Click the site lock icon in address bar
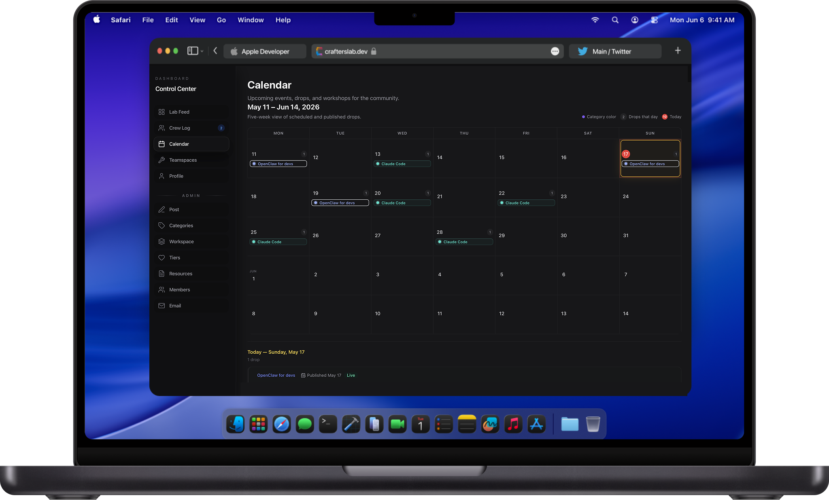The image size is (829, 500). (374, 51)
